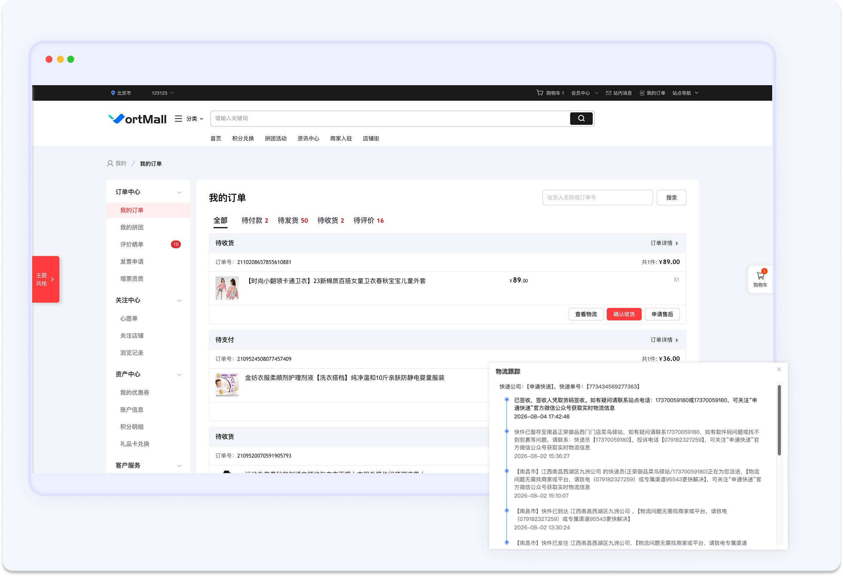Collapse the 订单中心 sidebar section

179,192
